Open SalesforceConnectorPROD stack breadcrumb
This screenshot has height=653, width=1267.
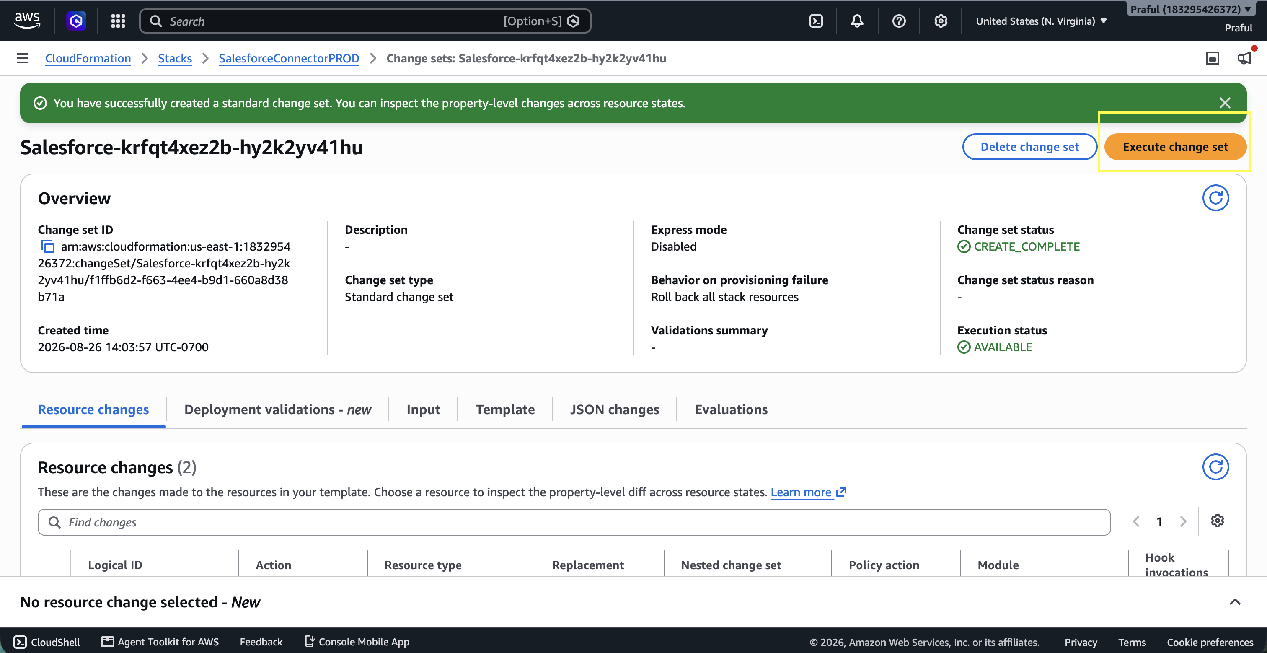[289, 58]
